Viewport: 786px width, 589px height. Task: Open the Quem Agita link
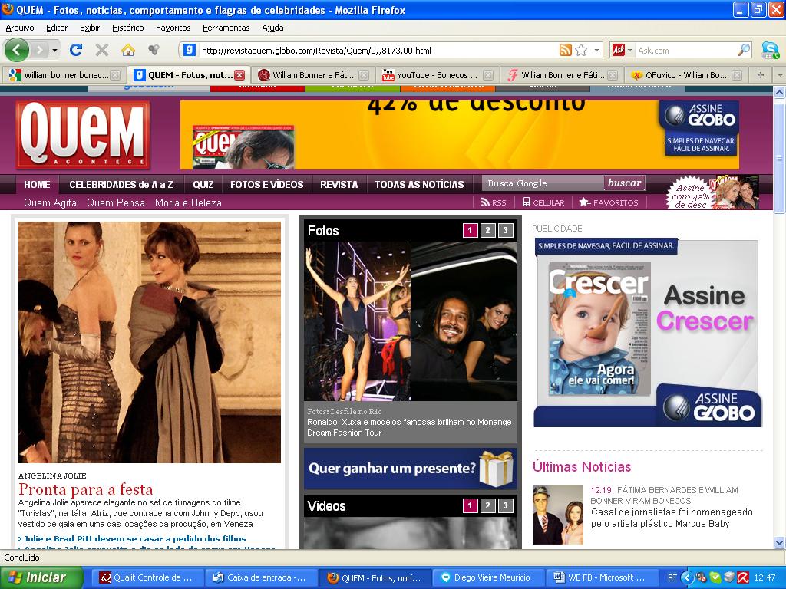tap(50, 202)
